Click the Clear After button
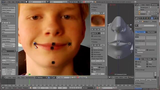This screenshot has width=160, height=90. [x=8, y=25]
